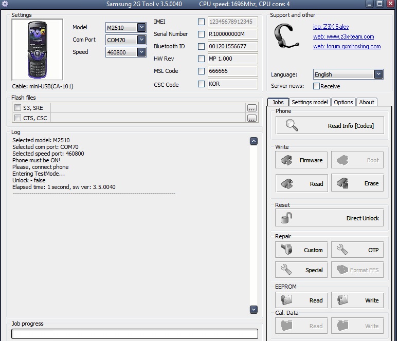
Task: Open the www.z3x-team.com link
Action: point(343,36)
